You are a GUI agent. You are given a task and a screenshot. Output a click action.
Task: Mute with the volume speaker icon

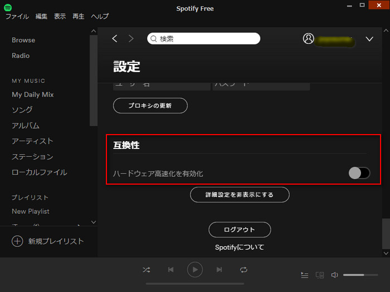point(334,275)
